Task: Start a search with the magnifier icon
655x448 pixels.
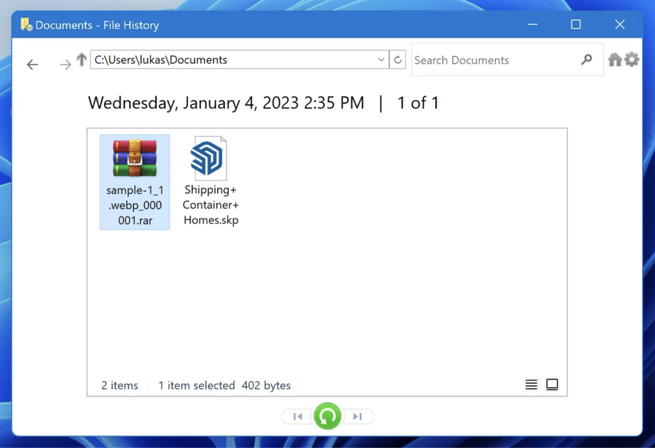Action: 586,59
